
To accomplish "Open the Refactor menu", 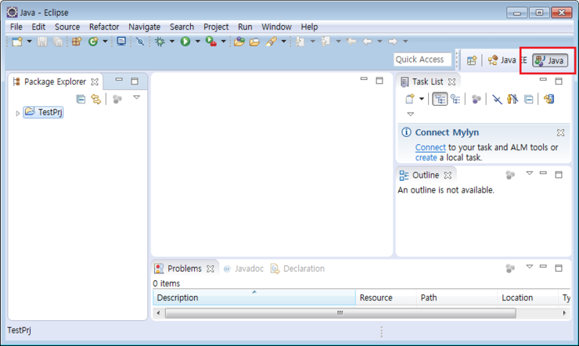I will [x=104, y=27].
